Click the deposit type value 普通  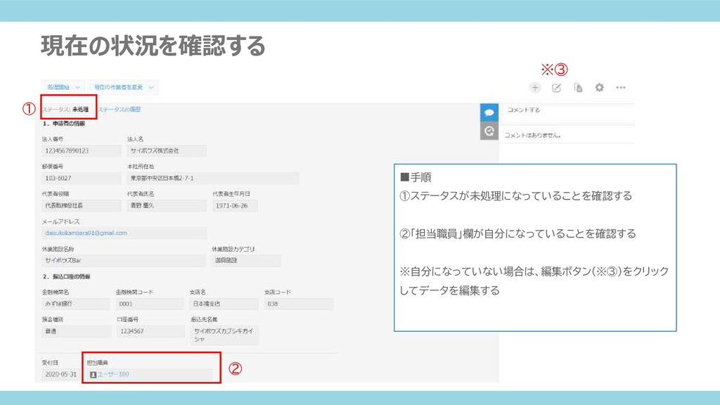click(x=76, y=331)
